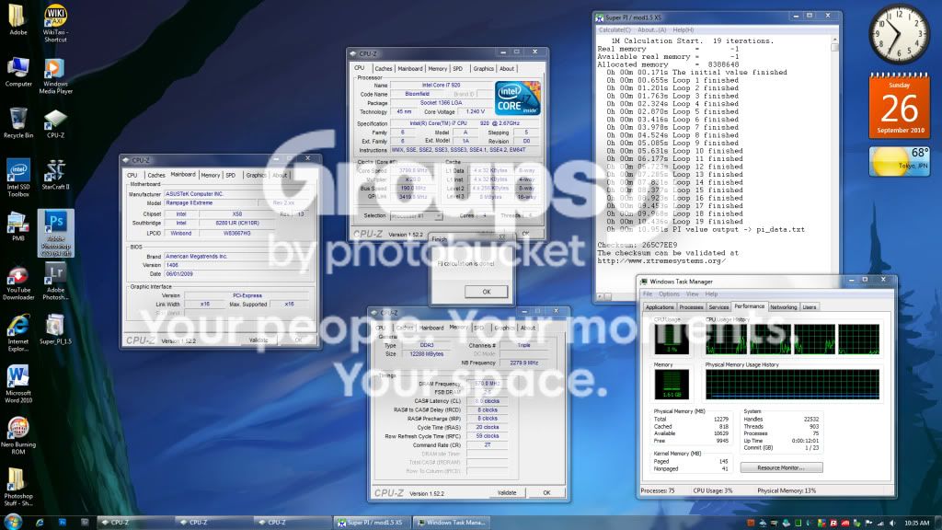Launch the Windows Media Player desktop icon
The image size is (942, 530).
(x=55, y=75)
